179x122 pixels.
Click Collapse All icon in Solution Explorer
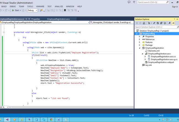tap(161, 23)
